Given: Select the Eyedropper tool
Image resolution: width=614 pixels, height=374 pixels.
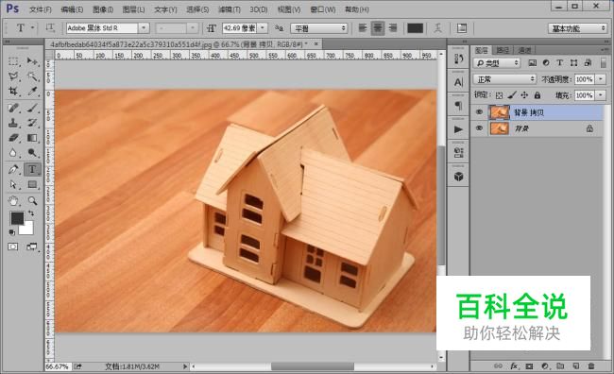Looking at the screenshot, I should pyautogui.click(x=32, y=92).
